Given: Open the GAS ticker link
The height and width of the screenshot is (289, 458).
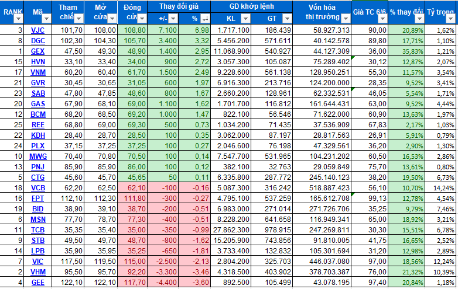Looking at the screenshot, I should point(37,103).
